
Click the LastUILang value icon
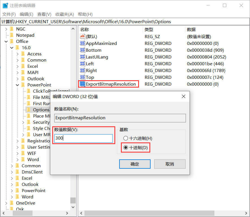tap(82, 57)
